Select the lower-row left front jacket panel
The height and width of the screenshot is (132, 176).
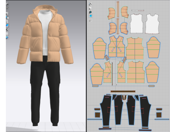[107, 72]
